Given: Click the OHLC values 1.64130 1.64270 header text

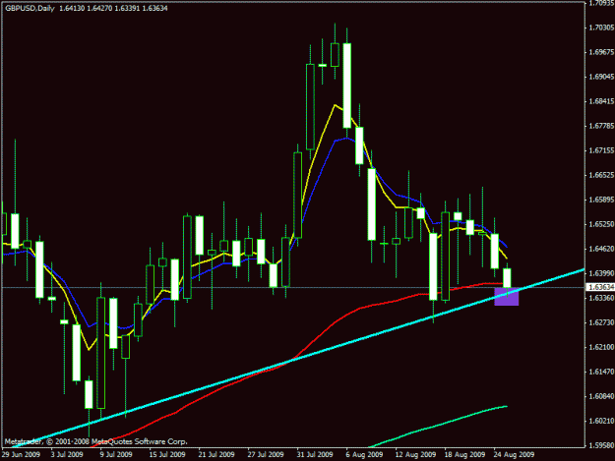Looking at the screenshot, I should click(x=86, y=8).
